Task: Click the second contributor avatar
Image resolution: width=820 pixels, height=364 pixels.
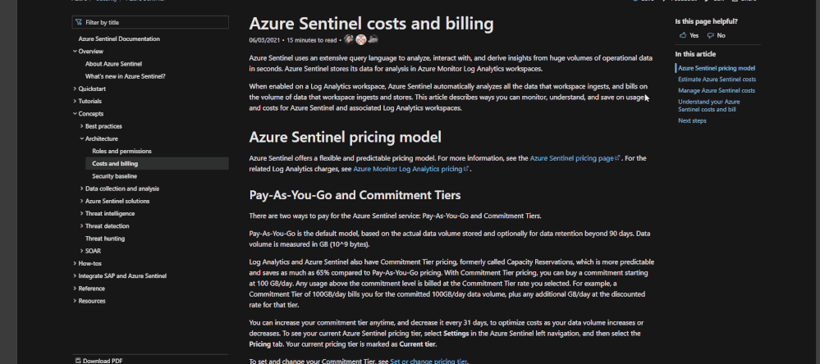Action: pos(361,39)
